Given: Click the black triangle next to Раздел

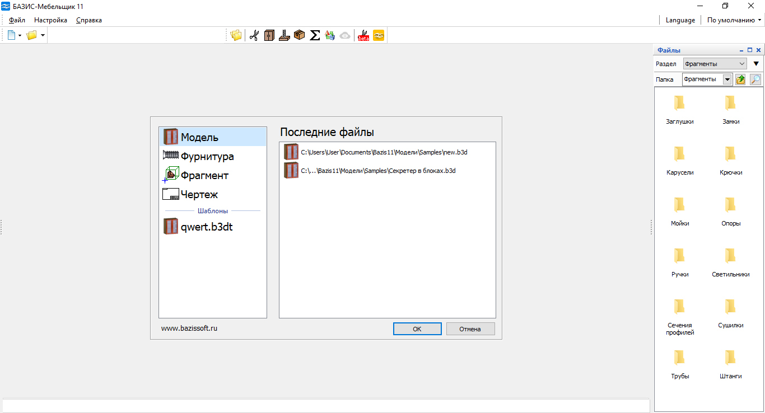Looking at the screenshot, I should 756,64.
